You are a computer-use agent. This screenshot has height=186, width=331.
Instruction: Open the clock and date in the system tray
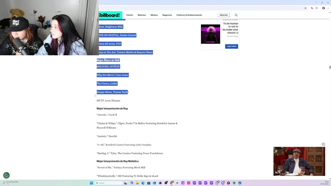(325, 183)
